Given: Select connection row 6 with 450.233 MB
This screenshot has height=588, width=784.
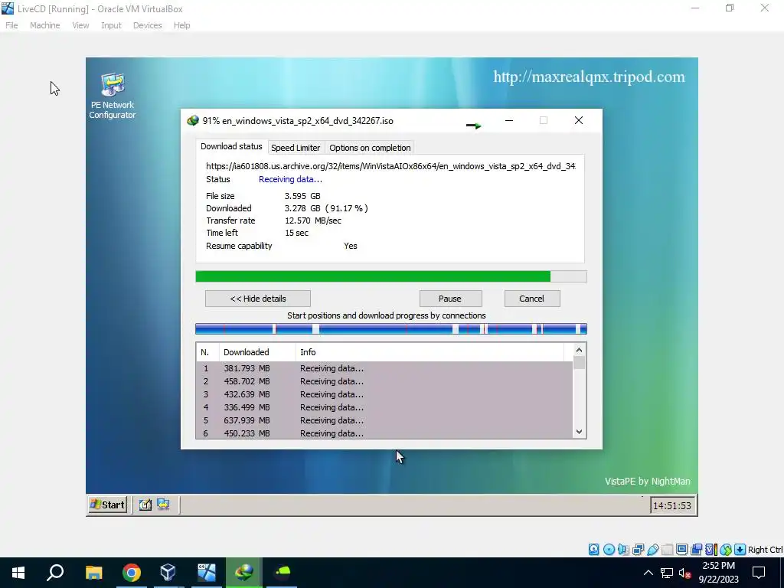Looking at the screenshot, I should (x=384, y=433).
